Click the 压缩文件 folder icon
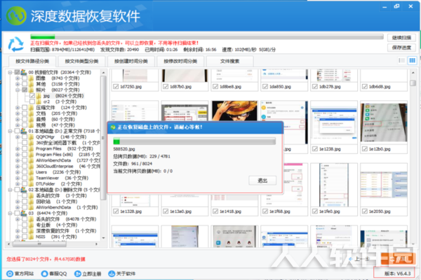Viewport: 421px width, 280px height. [32, 108]
